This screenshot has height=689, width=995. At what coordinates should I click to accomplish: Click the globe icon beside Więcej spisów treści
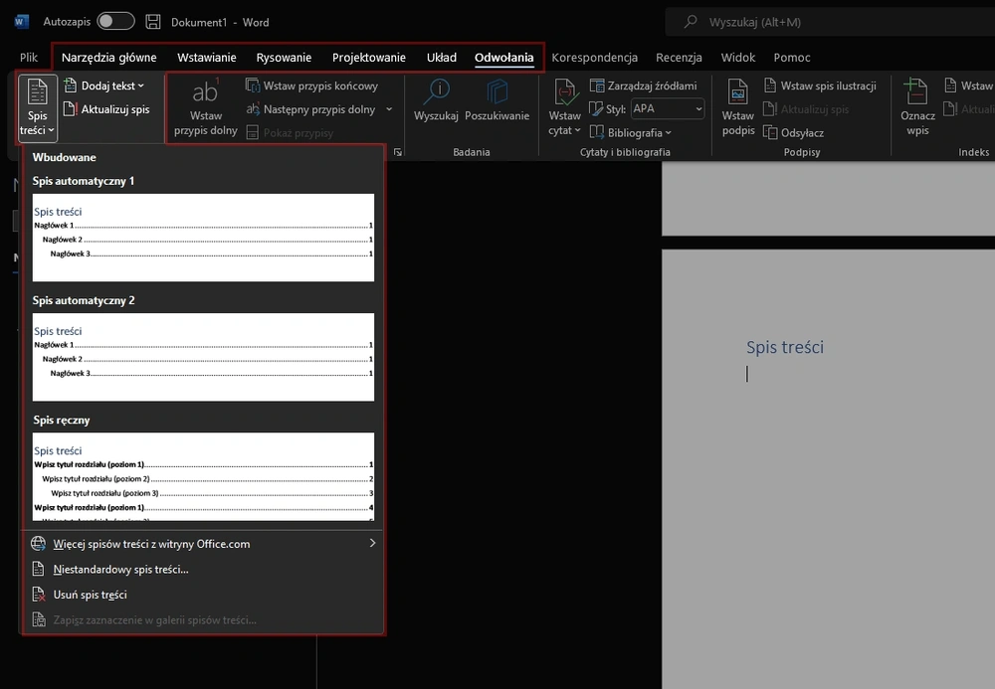point(39,544)
